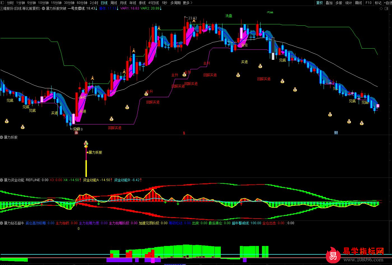Switch to the 季线 quarterly tab

point(142,3)
